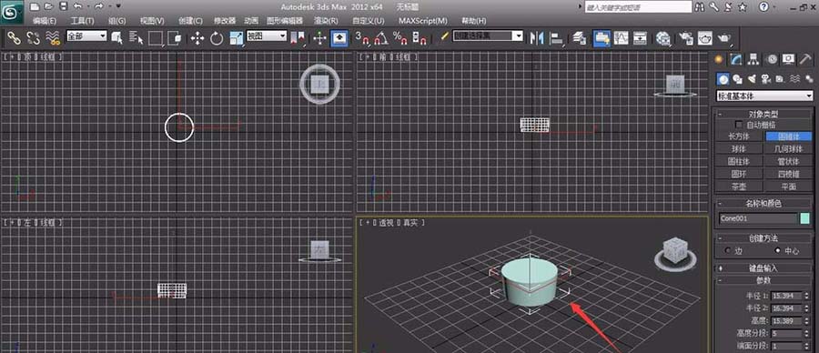Open the Manage Layers icon
This screenshot has width=819, height=353.
coord(580,38)
